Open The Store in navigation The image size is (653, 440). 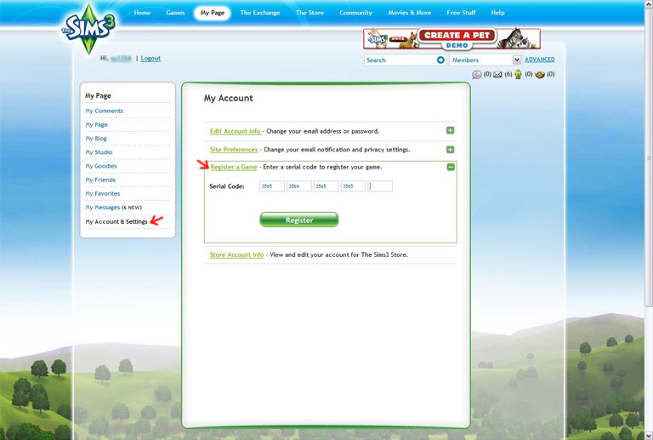point(309,13)
